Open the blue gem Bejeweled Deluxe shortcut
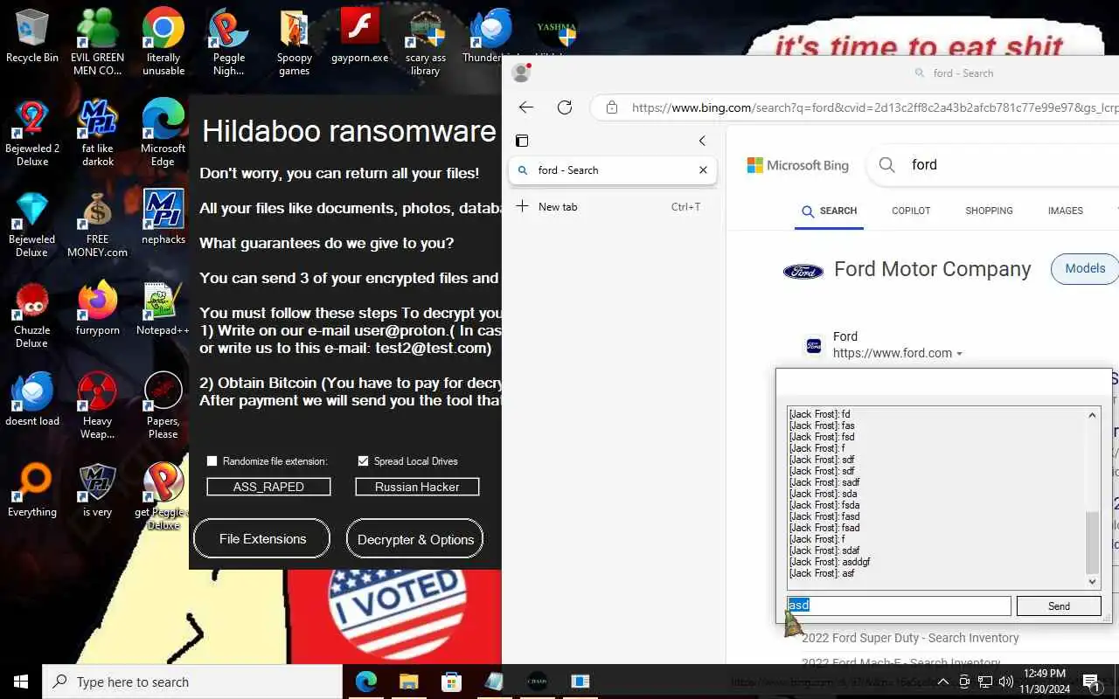This screenshot has height=699, width=1119. (32, 224)
